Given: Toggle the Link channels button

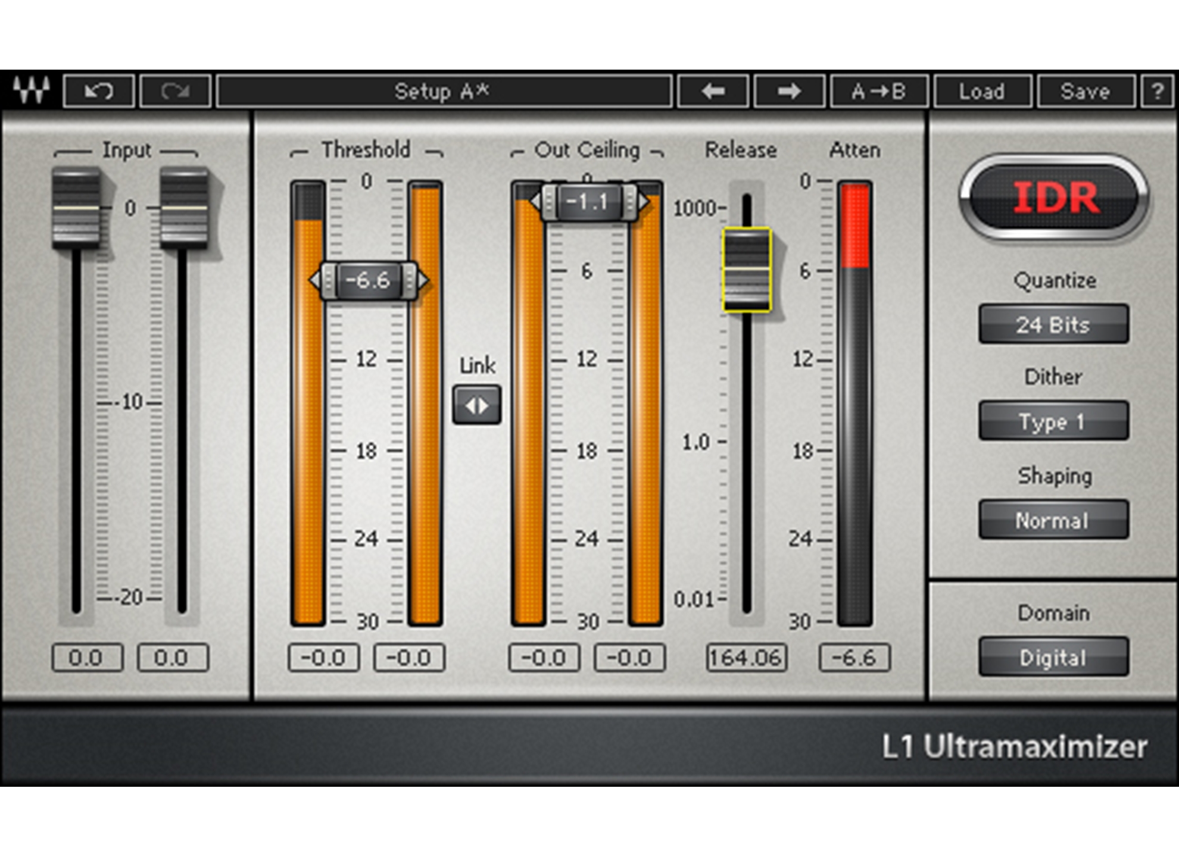Looking at the screenshot, I should click(476, 405).
